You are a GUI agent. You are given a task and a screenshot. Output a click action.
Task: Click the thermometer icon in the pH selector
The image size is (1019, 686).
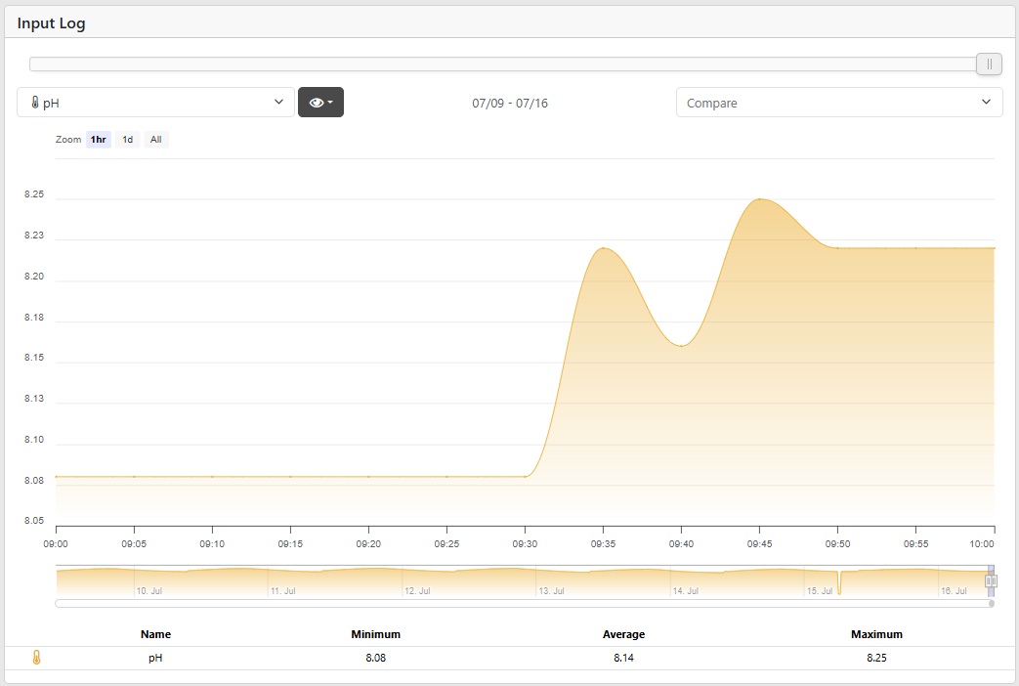click(35, 103)
